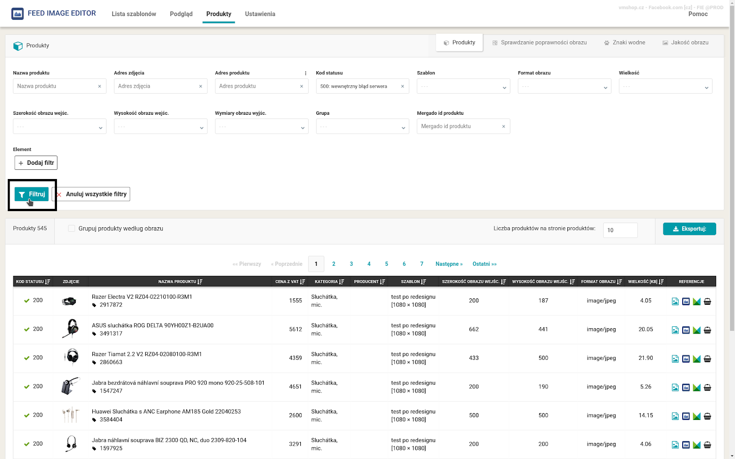This screenshot has height=459, width=735.
Task: Clear the Kod statusu filter value
Action: pos(402,86)
